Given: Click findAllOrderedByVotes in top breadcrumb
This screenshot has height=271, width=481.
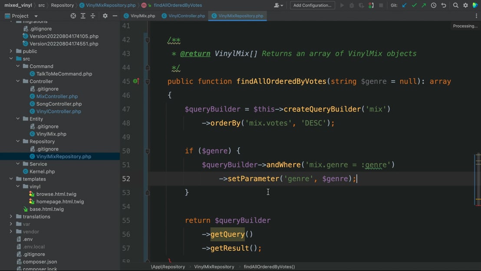Looking at the screenshot, I should pos(178,5).
